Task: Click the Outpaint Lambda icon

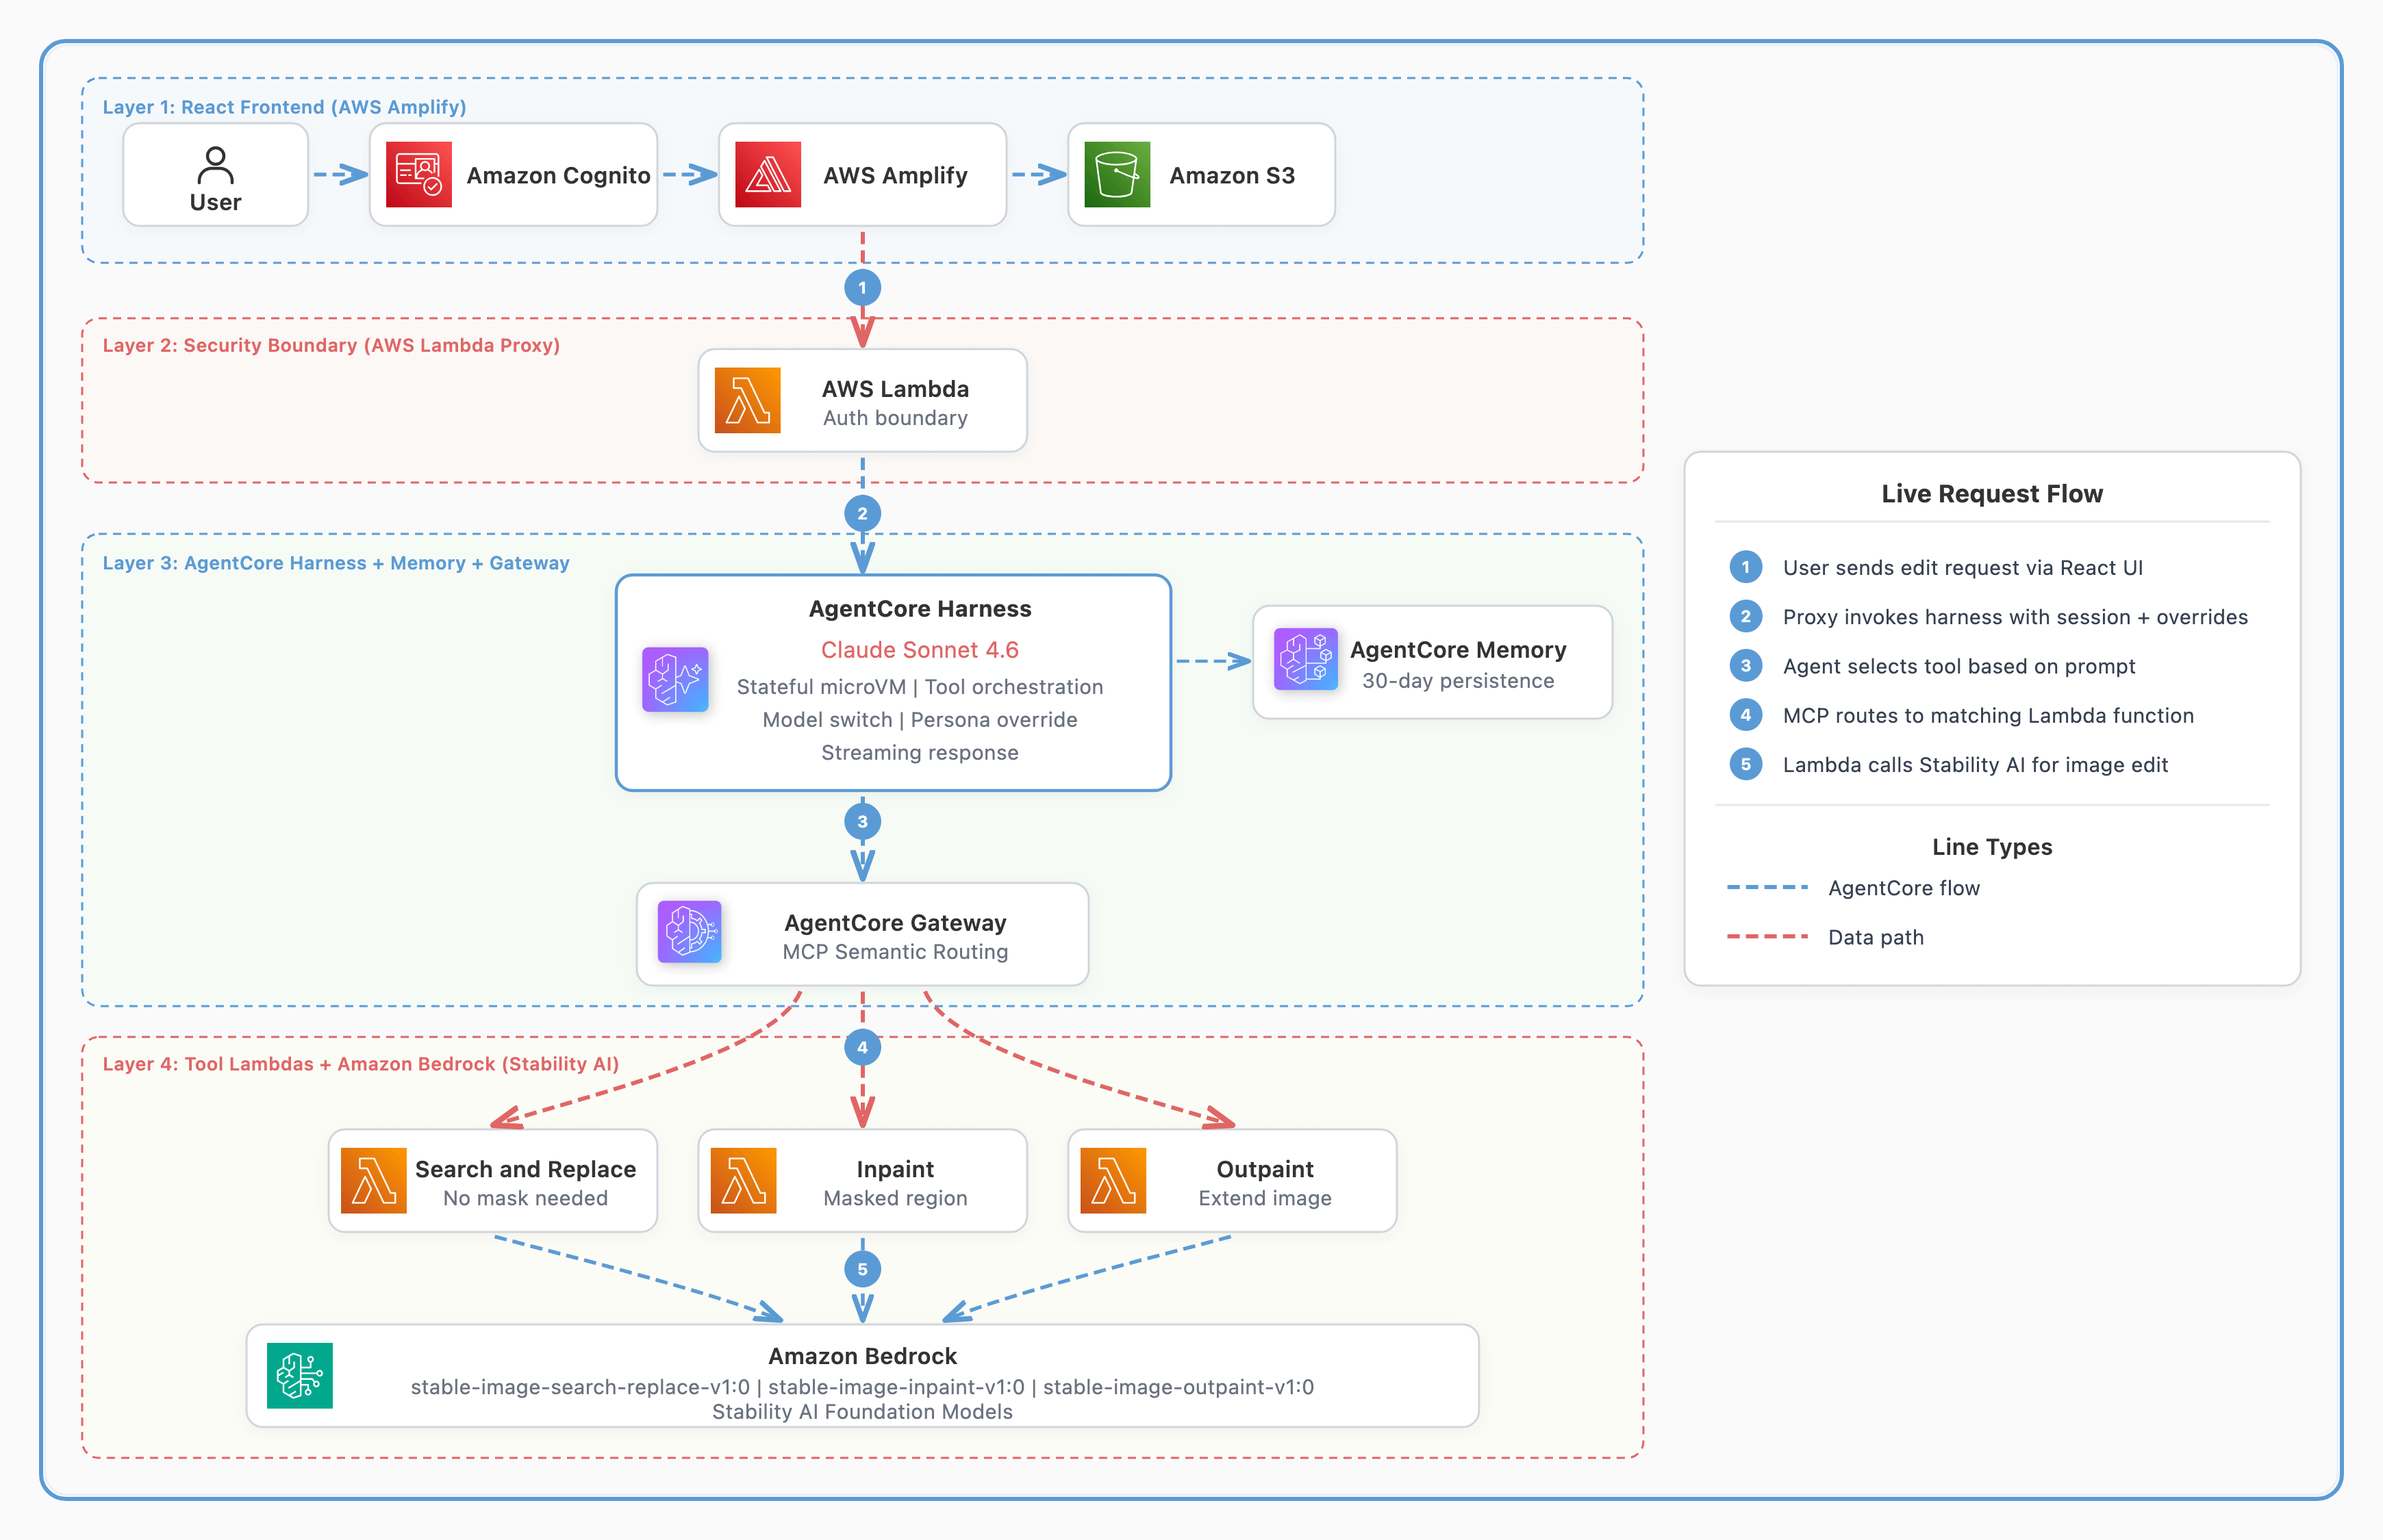Action: [1113, 1180]
